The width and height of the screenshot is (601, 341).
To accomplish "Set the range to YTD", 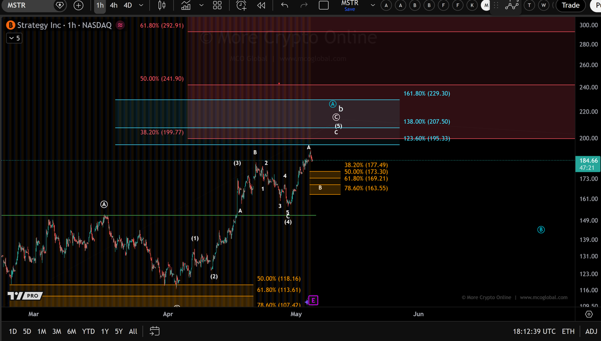I will click(x=88, y=331).
